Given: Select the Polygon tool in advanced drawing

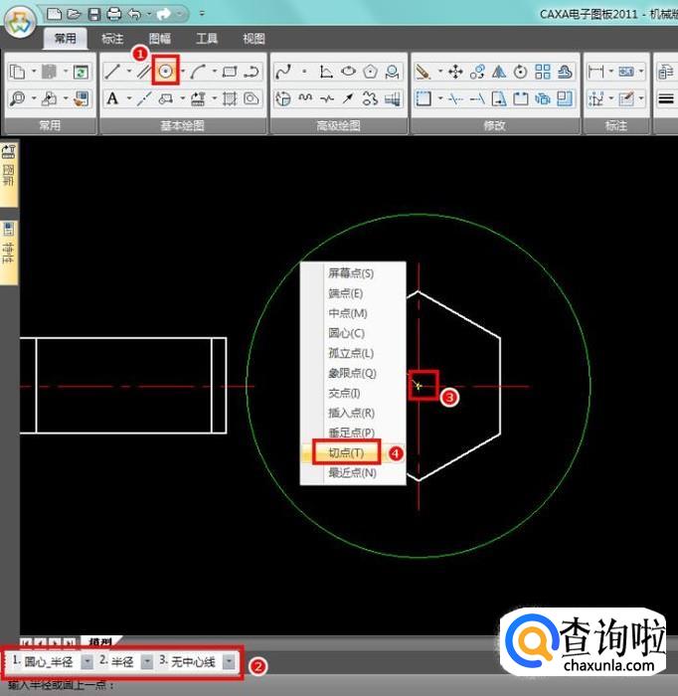Looking at the screenshot, I should click(370, 72).
